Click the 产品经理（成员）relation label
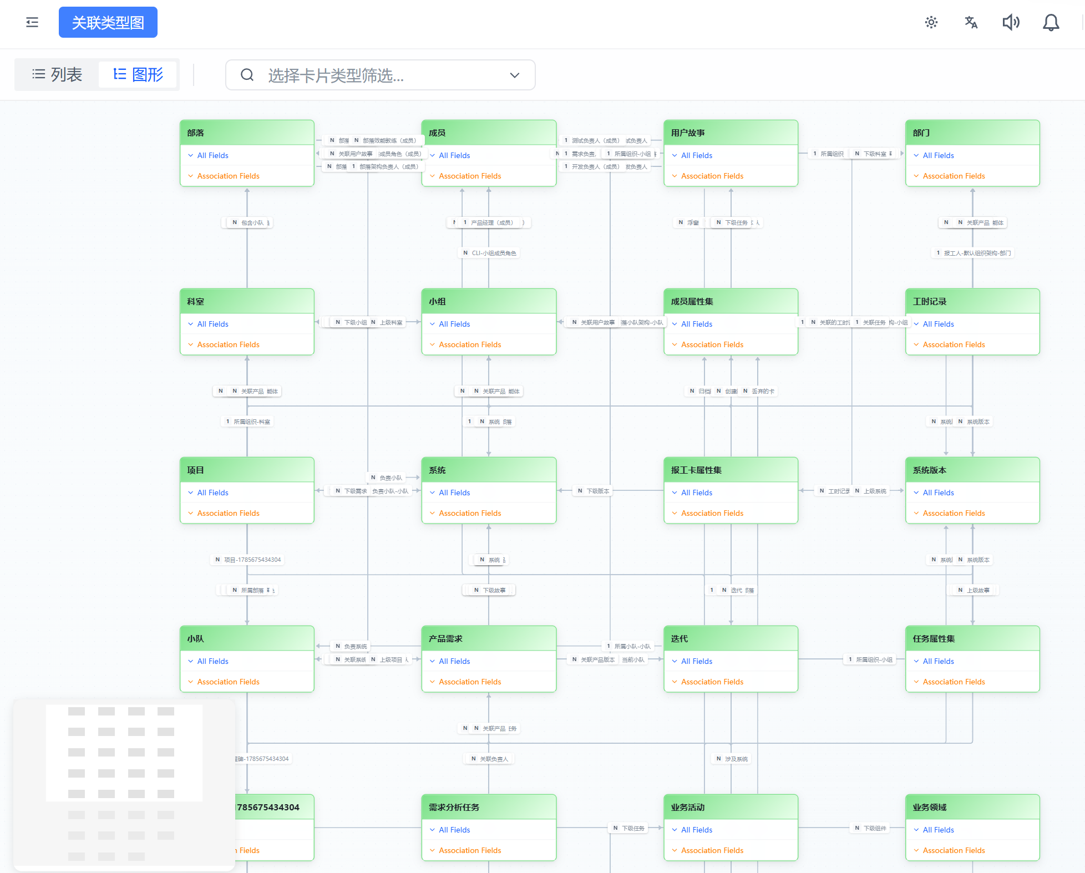 pyautogui.click(x=489, y=222)
